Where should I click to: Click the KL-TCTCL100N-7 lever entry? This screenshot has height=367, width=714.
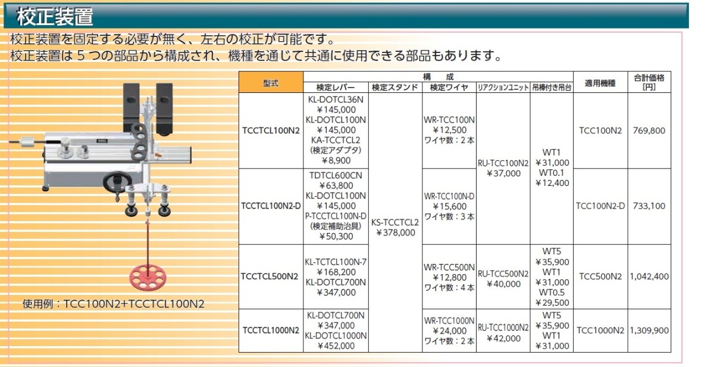pyautogui.click(x=336, y=262)
